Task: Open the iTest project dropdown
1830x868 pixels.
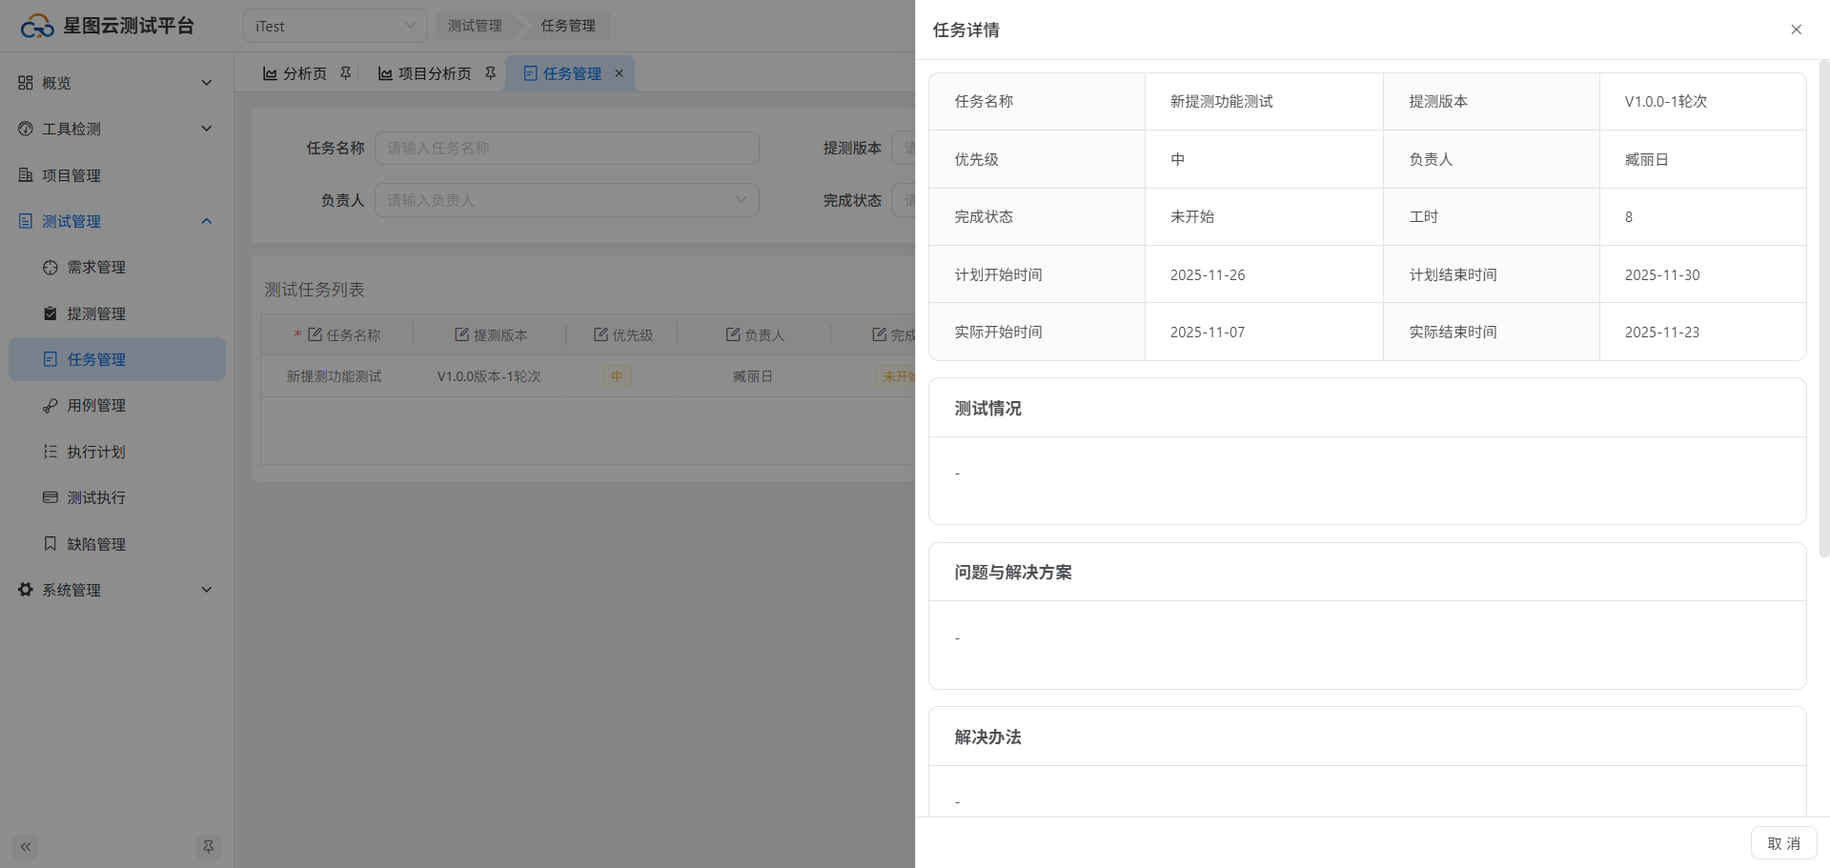Action: tap(335, 27)
